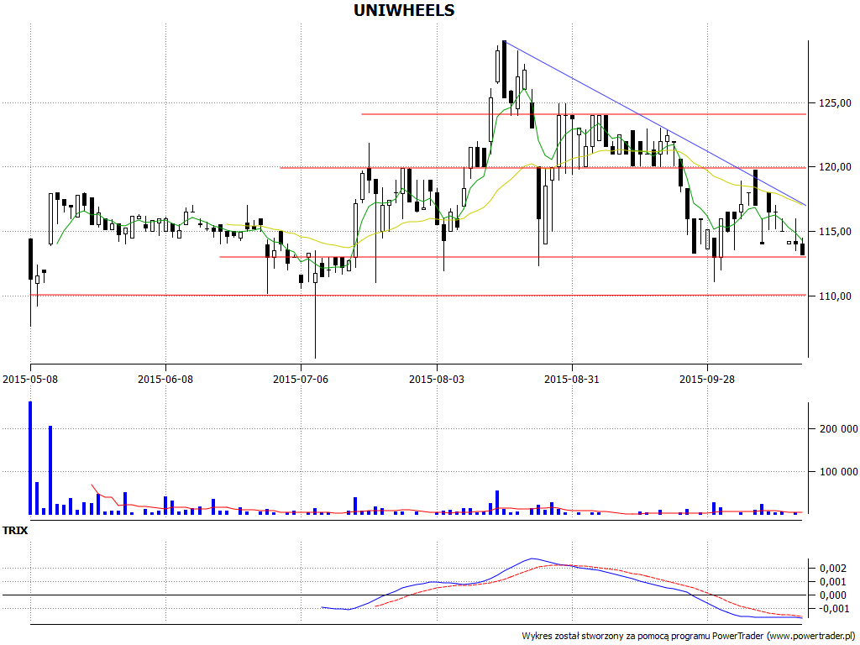Click the 100 000 volume axis label
The image size is (860, 645).
coord(839,472)
